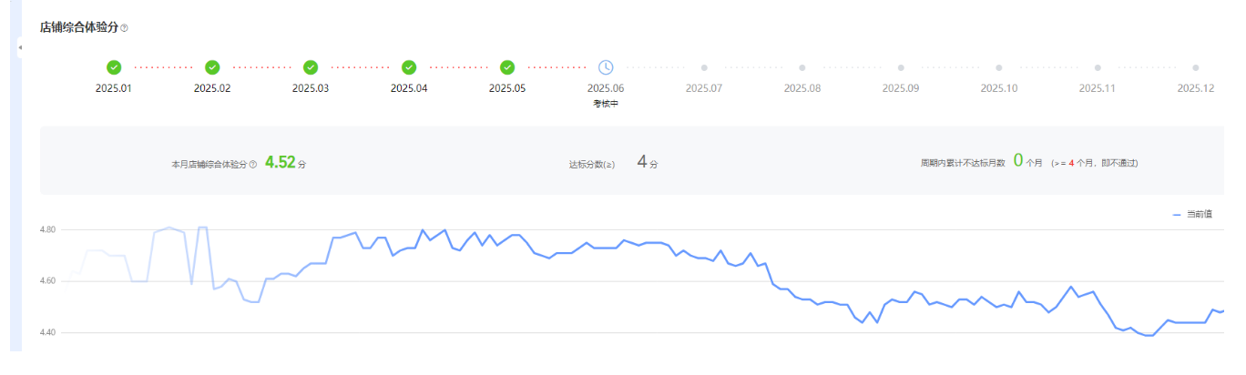
Task: Click the 4.52 score value
Action: click(x=281, y=163)
